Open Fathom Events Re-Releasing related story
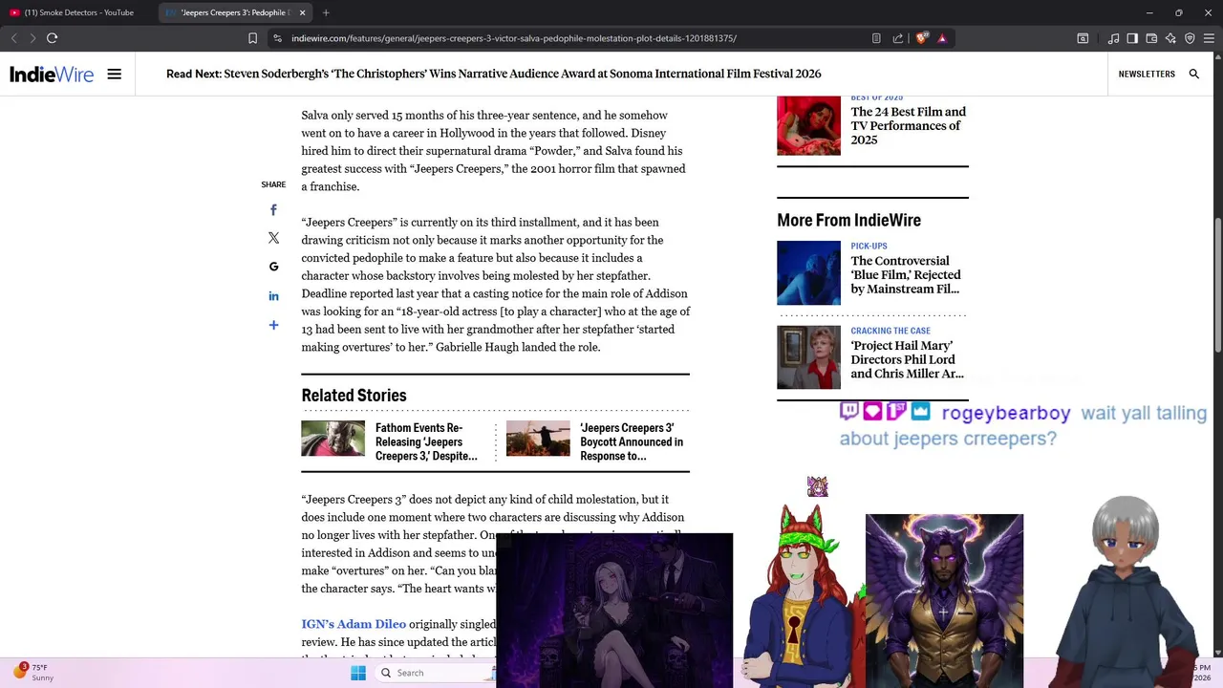The image size is (1223, 688). [x=426, y=441]
